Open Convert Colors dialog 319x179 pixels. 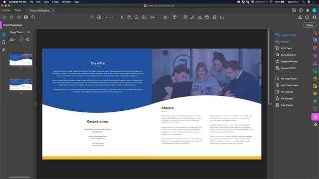286,55
